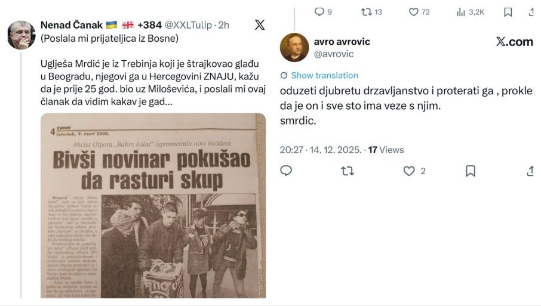
Task: Open Nenad Čanak's profile picture
Action: click(21, 35)
